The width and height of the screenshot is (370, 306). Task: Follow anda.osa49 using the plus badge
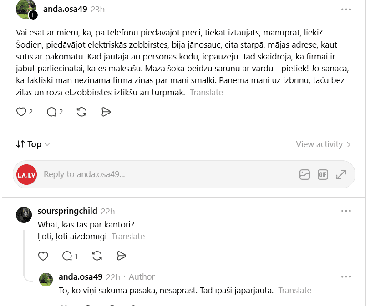pos(33,15)
